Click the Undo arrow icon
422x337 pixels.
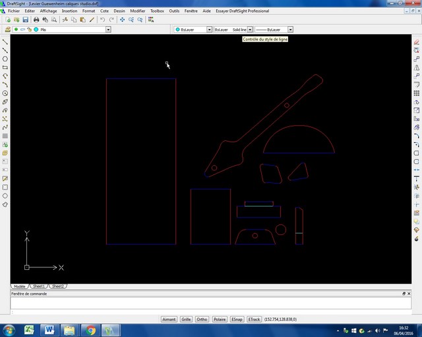pos(102,20)
